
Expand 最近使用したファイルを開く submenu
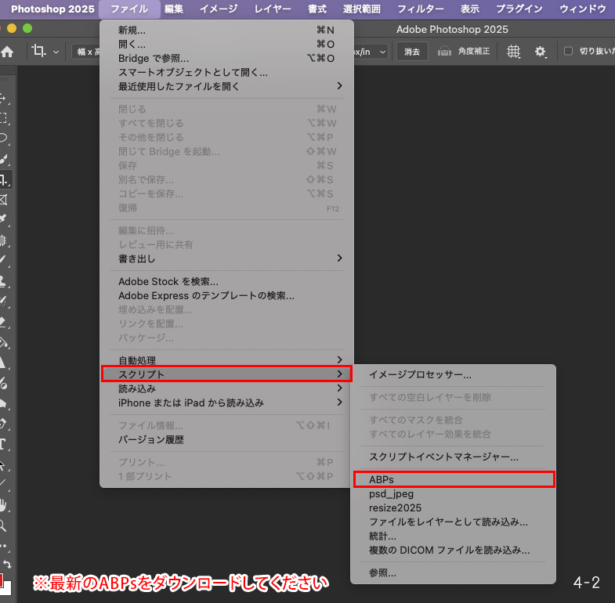[227, 86]
